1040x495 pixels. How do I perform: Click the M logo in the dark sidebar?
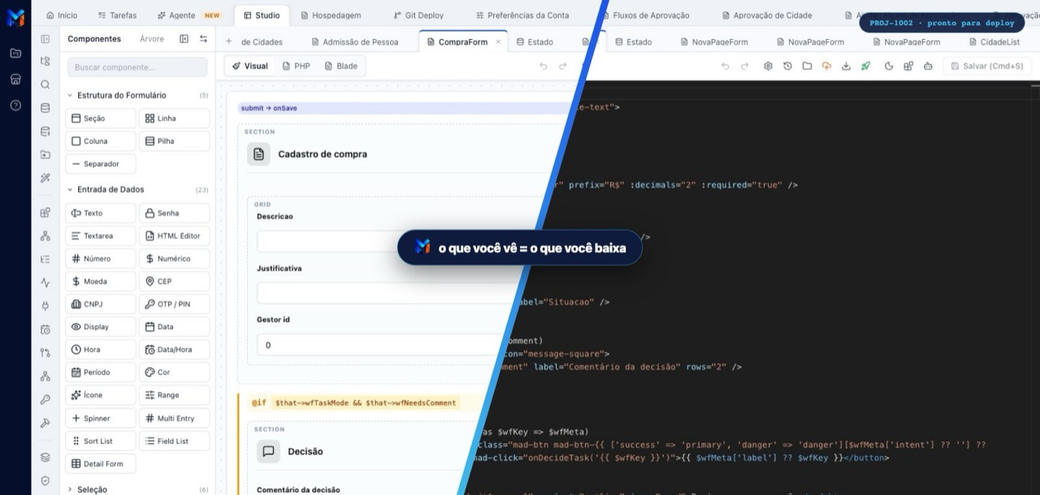point(15,18)
